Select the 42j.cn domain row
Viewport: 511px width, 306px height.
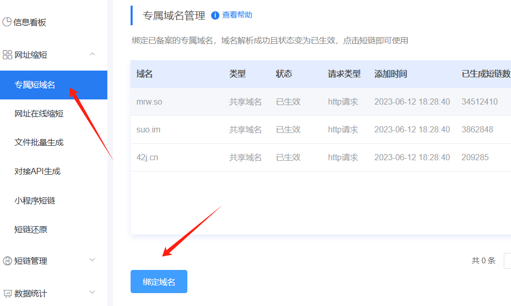click(147, 158)
